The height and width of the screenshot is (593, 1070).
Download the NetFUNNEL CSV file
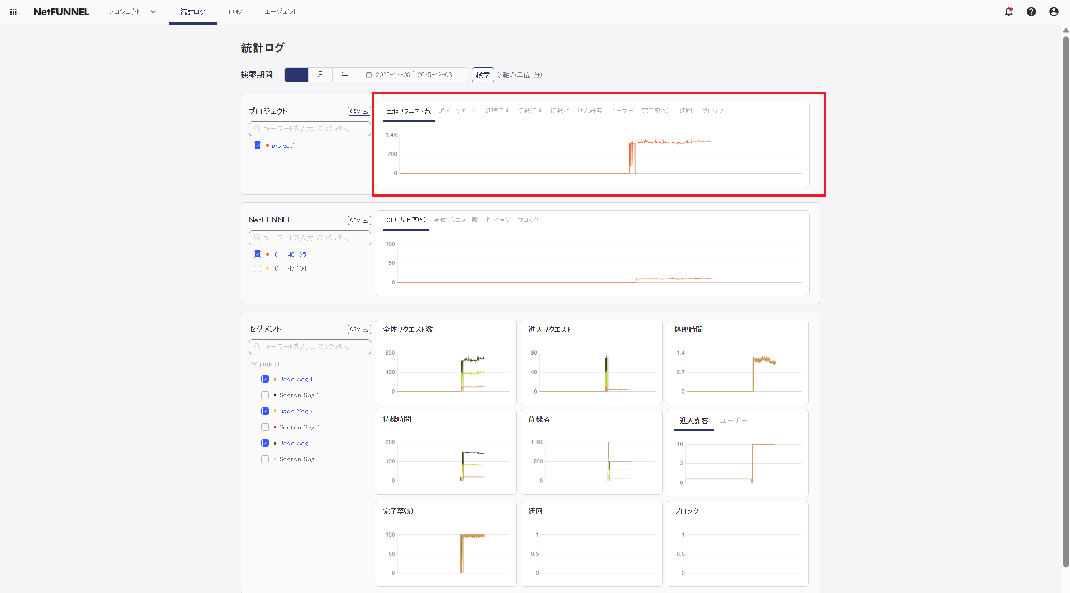[359, 220]
